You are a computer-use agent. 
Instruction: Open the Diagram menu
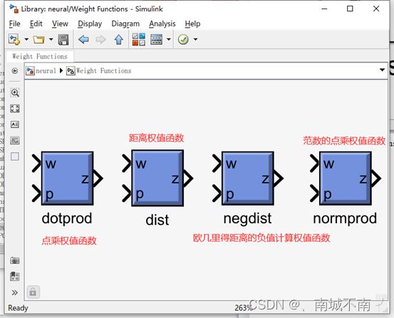125,23
